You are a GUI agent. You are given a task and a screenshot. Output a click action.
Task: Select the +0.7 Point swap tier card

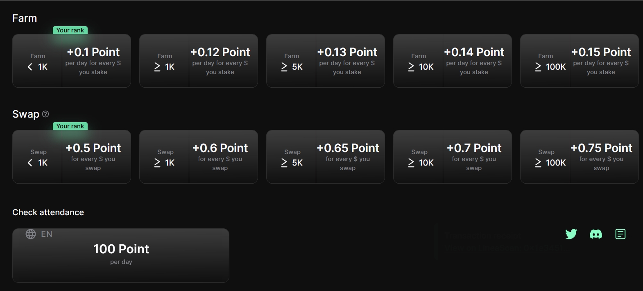(453, 157)
